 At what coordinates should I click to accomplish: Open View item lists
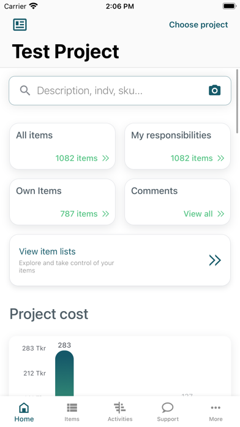(x=120, y=260)
